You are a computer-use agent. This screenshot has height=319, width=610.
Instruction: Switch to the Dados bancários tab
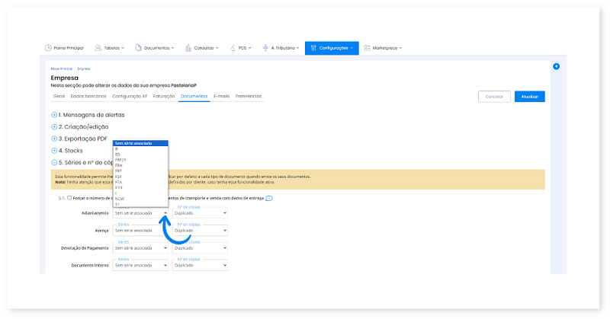point(88,97)
